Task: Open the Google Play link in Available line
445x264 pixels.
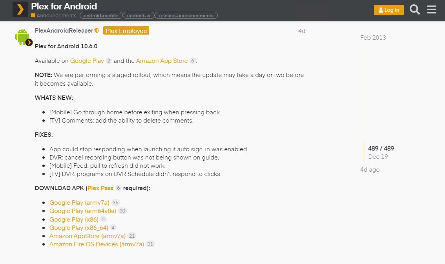Action: click(x=87, y=61)
